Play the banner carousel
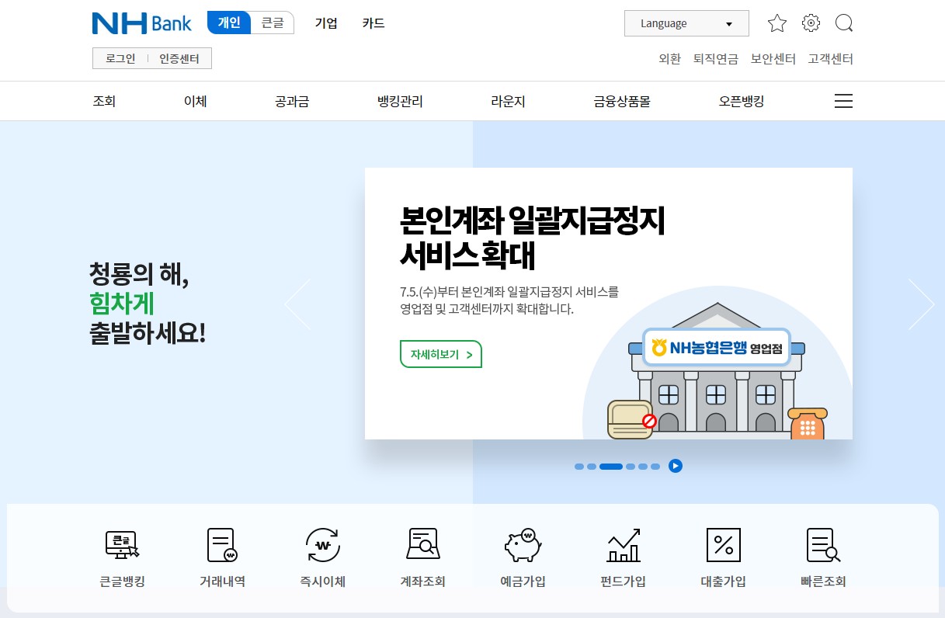 [x=676, y=466]
